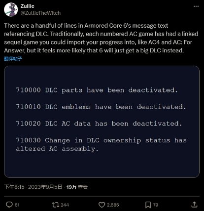The width and height of the screenshot is (204, 211).
Task: Click the 79 bookmarks count
Action: point(156,205)
